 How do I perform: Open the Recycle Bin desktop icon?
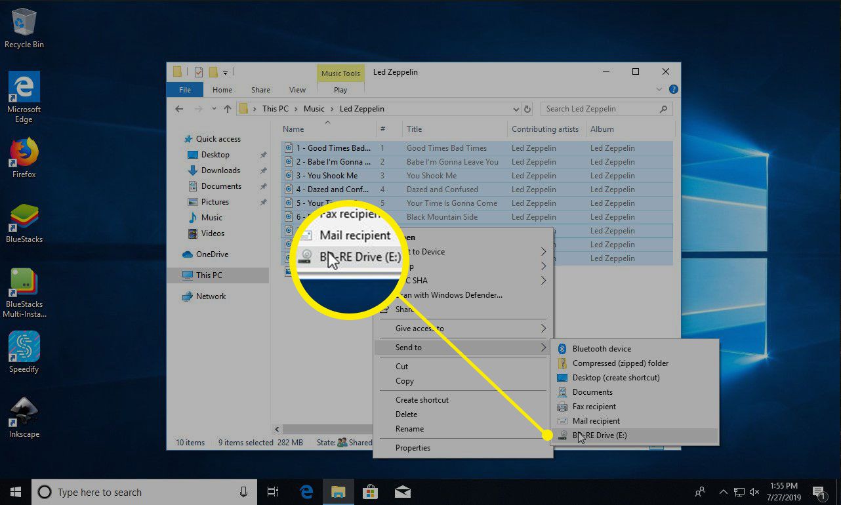(x=24, y=29)
